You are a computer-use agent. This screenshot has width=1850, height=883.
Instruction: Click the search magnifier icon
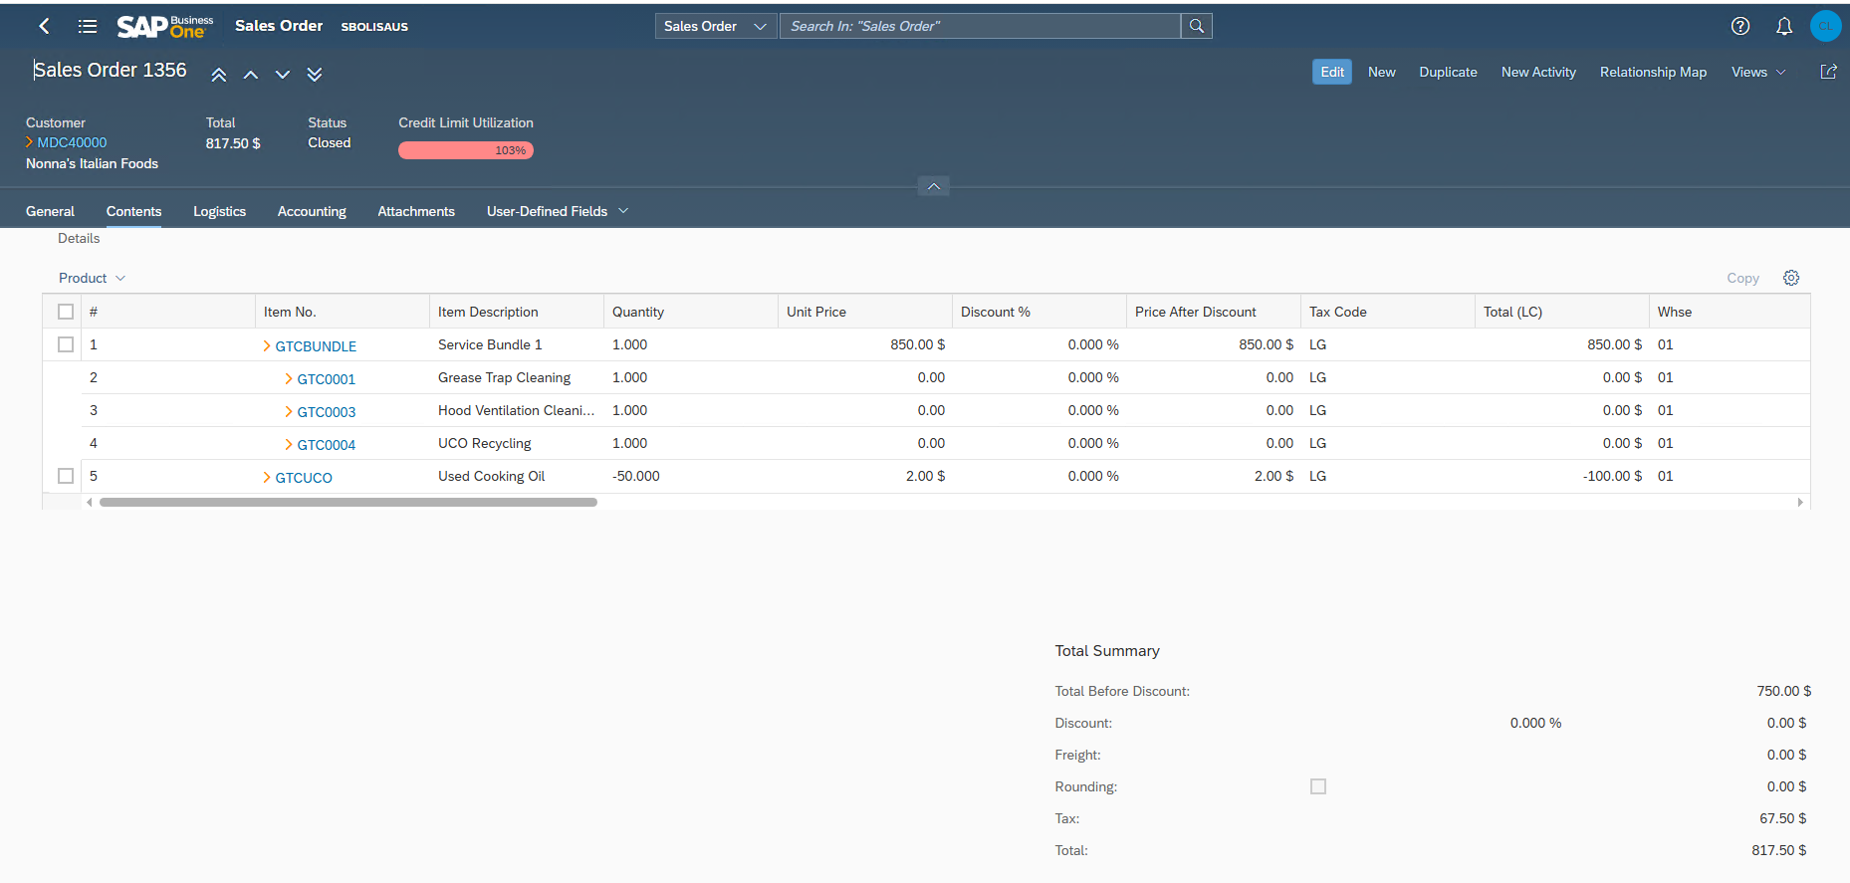coord(1196,26)
